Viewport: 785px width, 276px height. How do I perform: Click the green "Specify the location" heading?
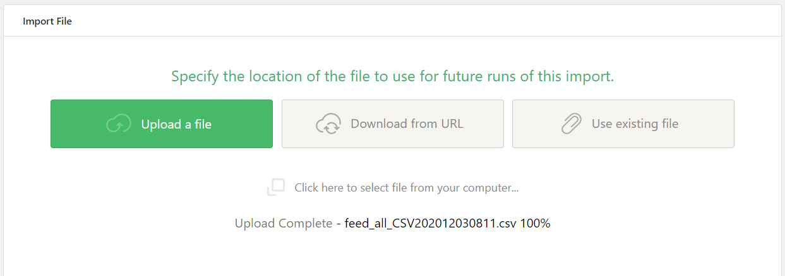tap(392, 77)
